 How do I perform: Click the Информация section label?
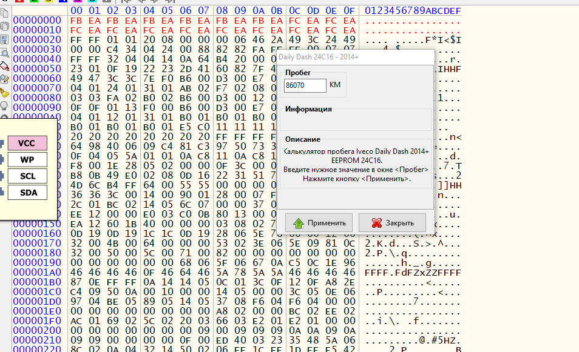point(308,109)
